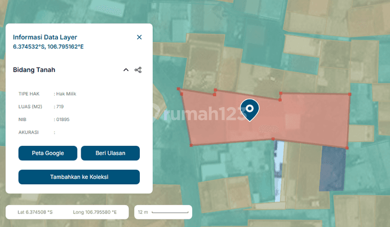390x227 pixels.
Task: Click the Long 106.795580 °E readout
Action: click(95, 212)
